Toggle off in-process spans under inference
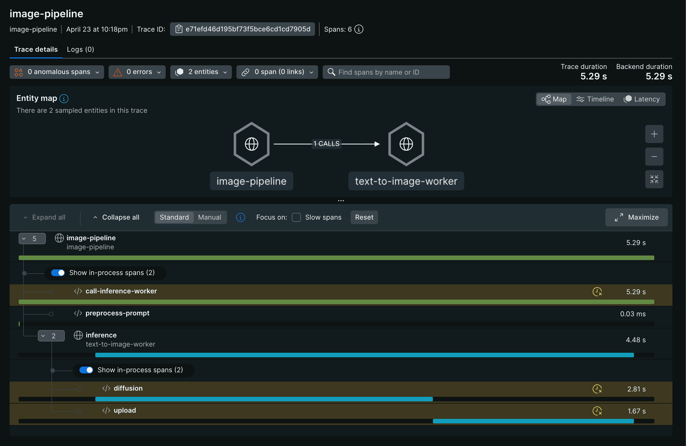 [x=86, y=370]
